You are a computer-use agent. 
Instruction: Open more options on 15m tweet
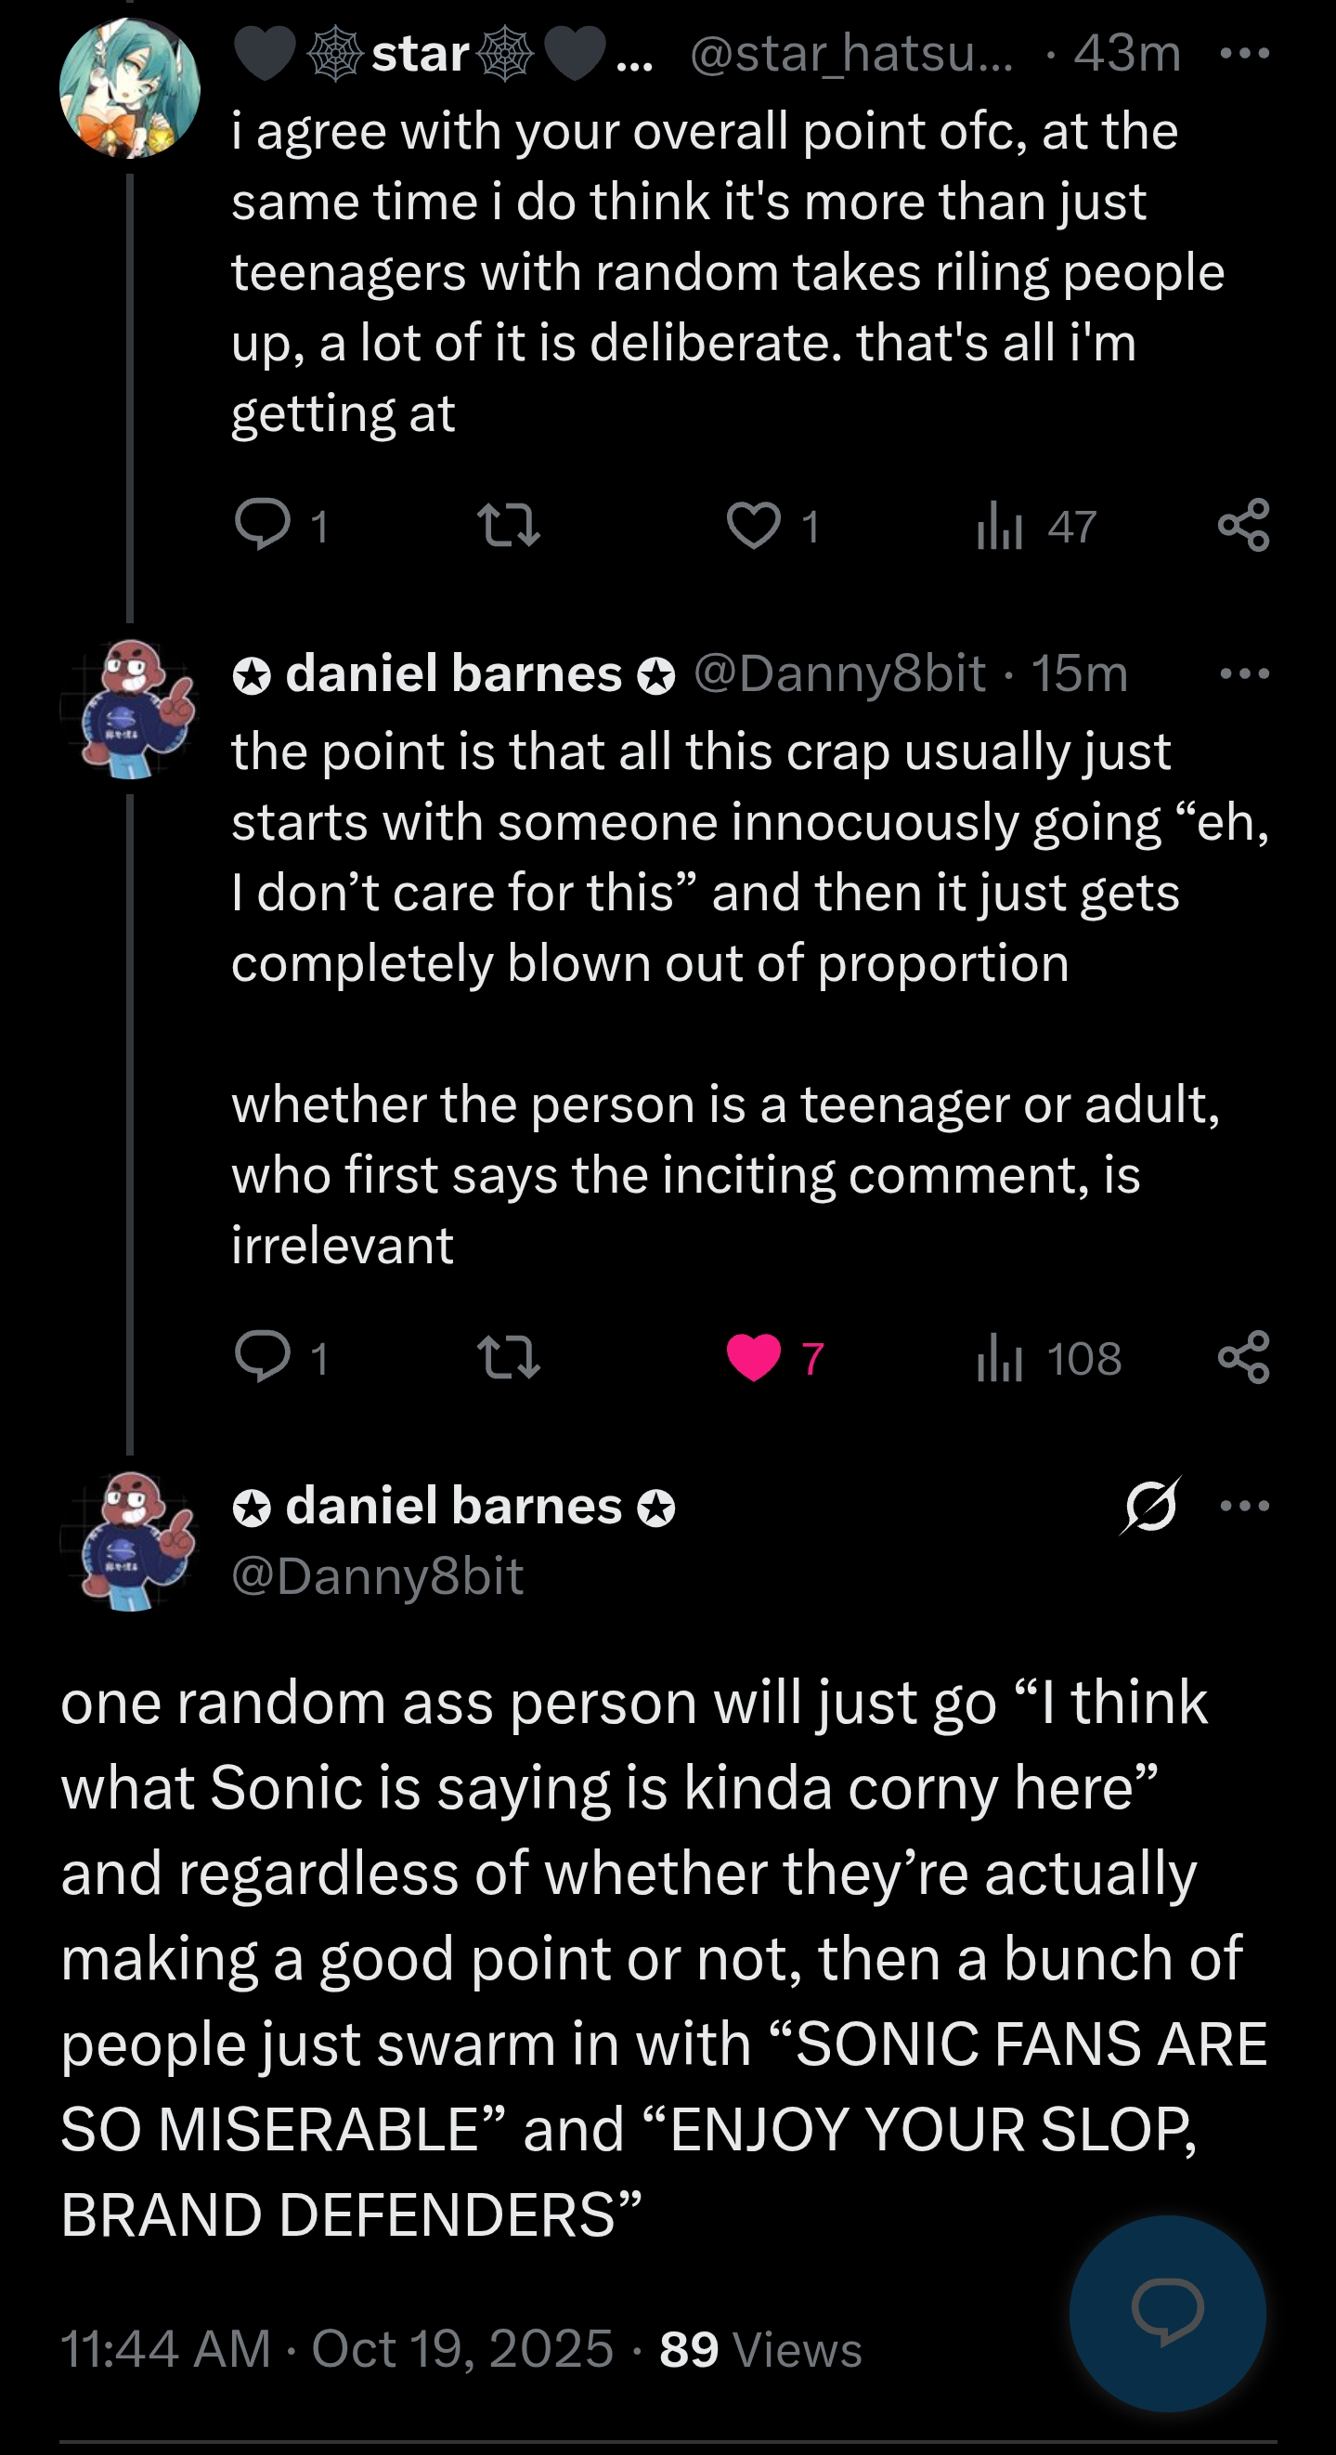tap(1245, 673)
